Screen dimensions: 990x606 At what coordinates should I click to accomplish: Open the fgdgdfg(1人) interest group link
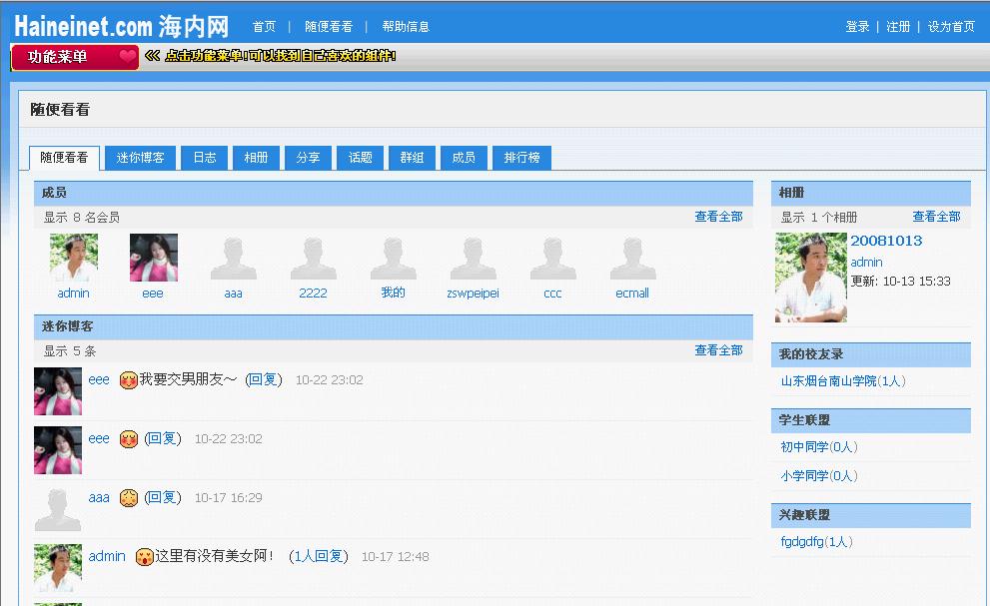817,542
